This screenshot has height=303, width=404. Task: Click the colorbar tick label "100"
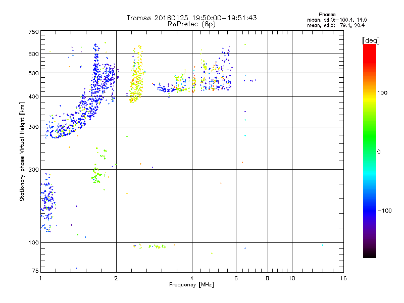pos(382,93)
